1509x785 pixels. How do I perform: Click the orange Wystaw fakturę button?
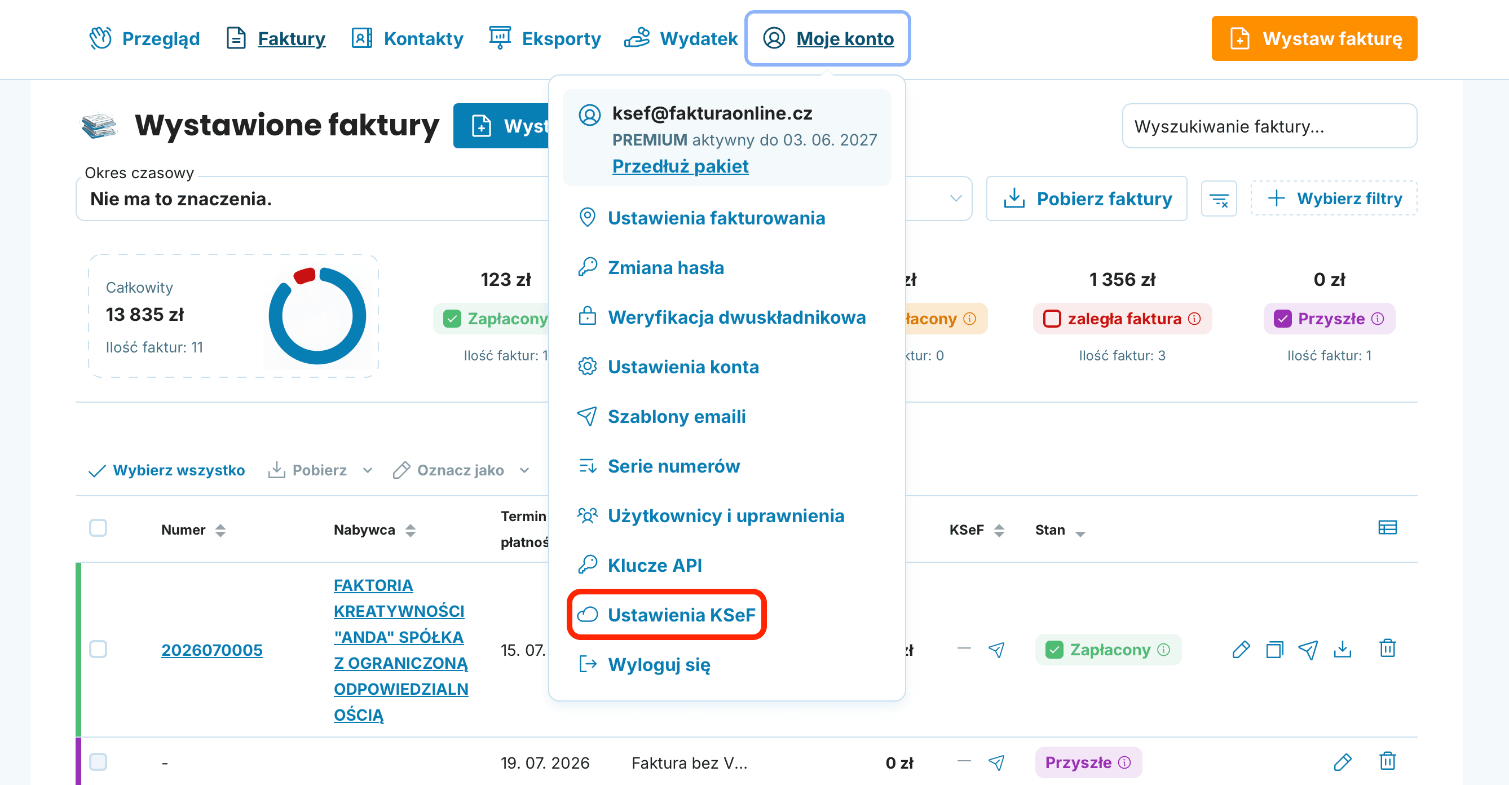(1314, 38)
